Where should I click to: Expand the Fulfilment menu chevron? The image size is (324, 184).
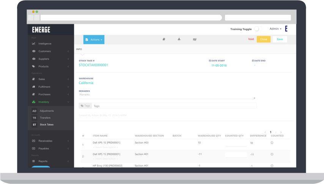tap(68, 87)
